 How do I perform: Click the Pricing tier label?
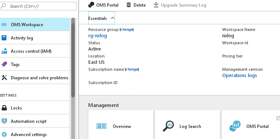coord(232,56)
